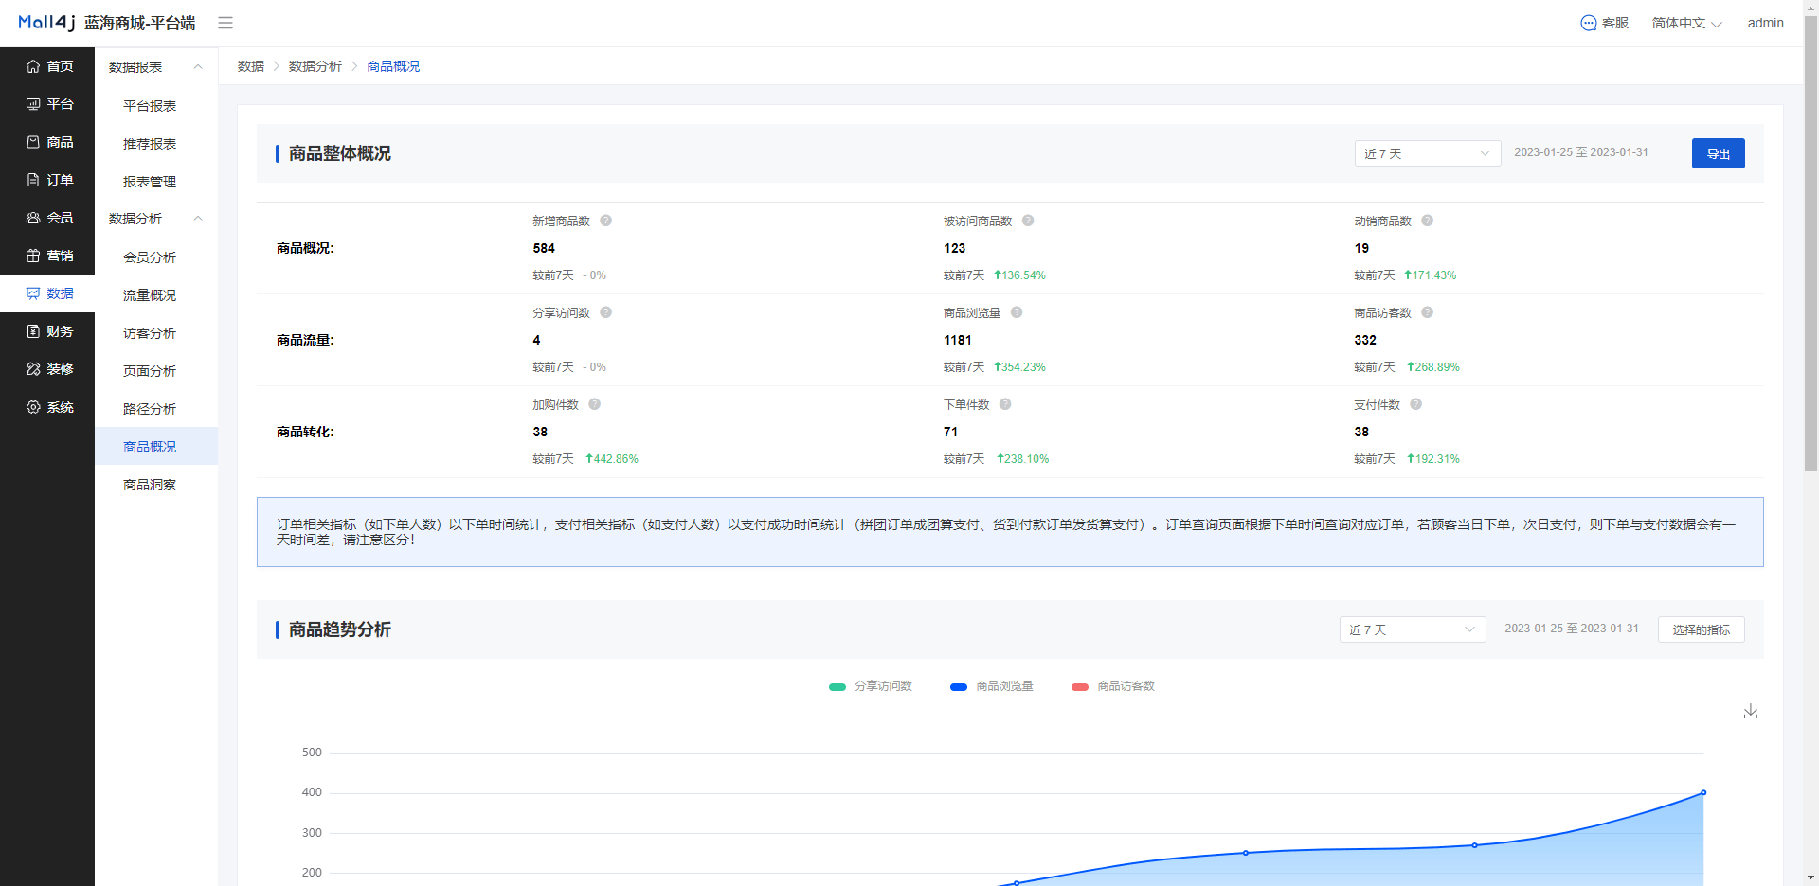1819x886 pixels.
Task: Click the date range 2023-01-25 至 2023-01-31 in 商品整体概况
Action: (1581, 152)
